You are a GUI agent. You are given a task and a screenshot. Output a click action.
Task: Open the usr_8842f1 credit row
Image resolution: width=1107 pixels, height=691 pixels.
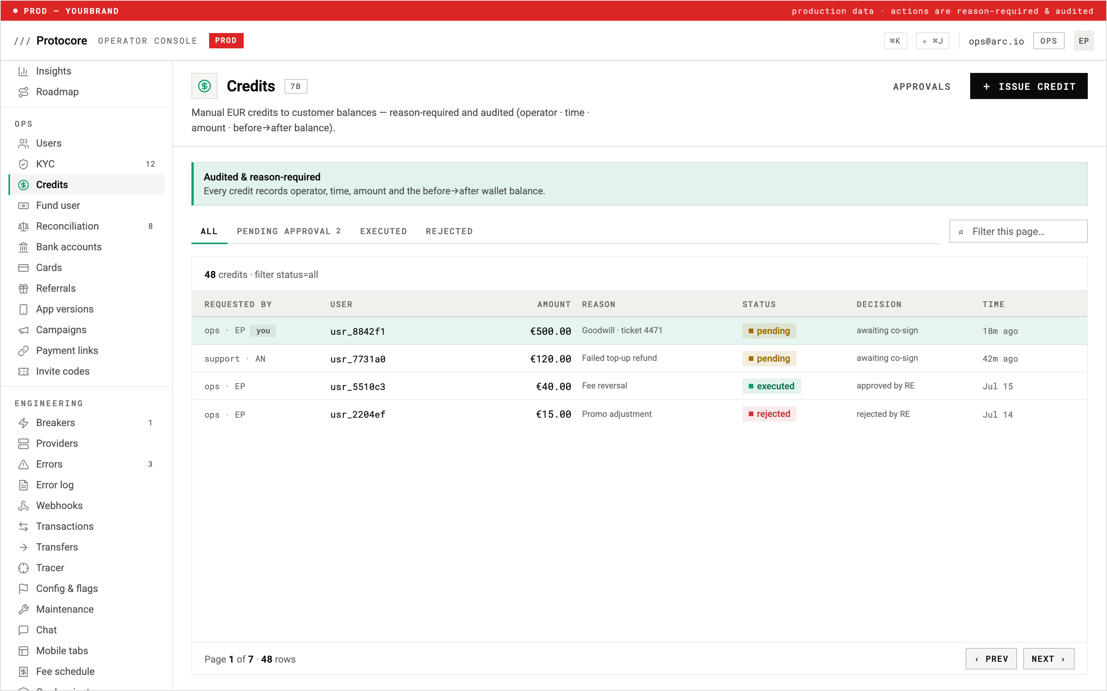640,331
